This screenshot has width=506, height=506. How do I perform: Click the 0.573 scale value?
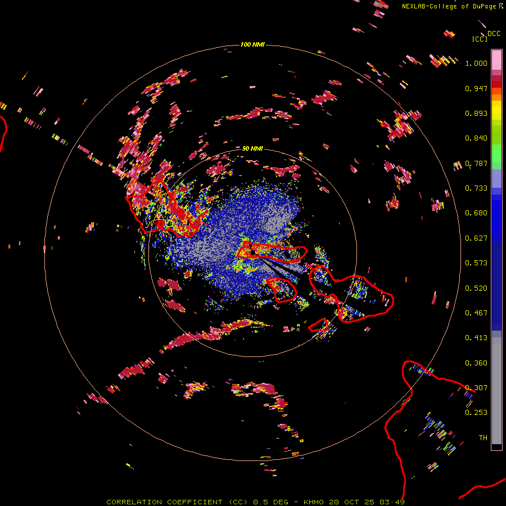pos(476,263)
